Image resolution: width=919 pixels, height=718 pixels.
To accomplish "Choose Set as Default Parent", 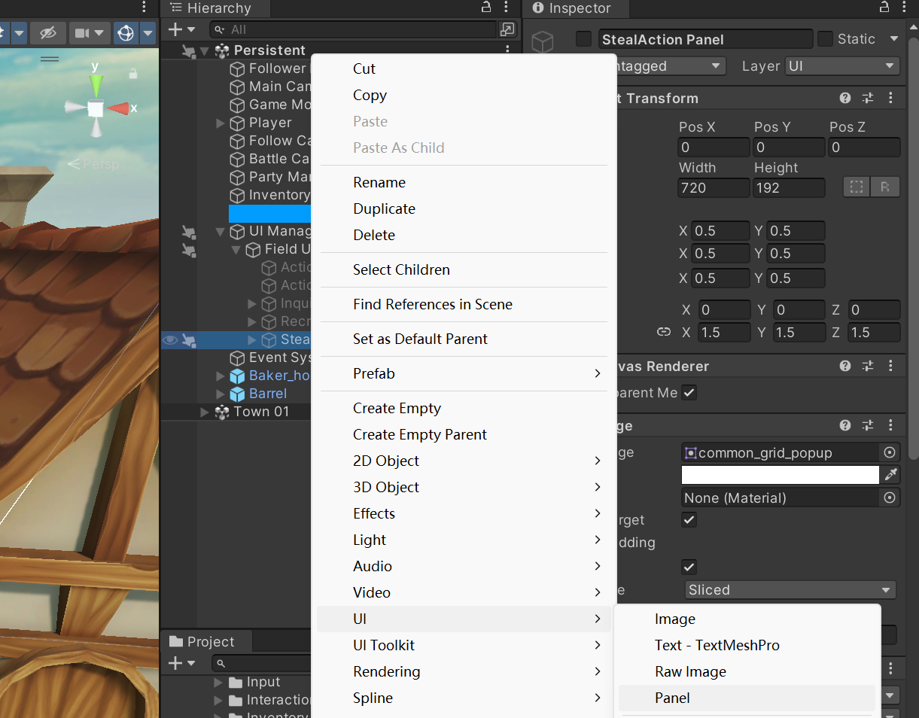I will 420,339.
